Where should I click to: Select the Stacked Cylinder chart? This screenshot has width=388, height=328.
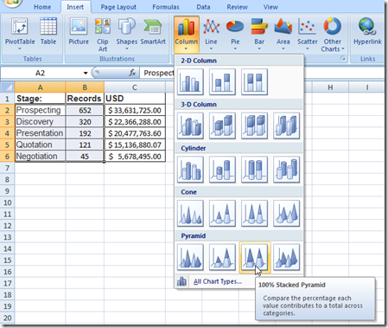(x=222, y=170)
